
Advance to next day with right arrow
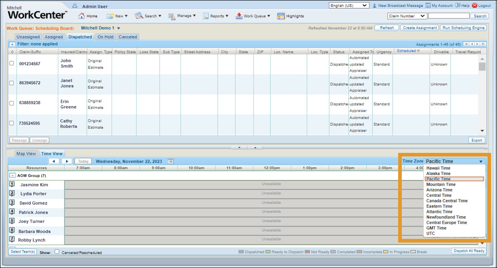pos(67,161)
